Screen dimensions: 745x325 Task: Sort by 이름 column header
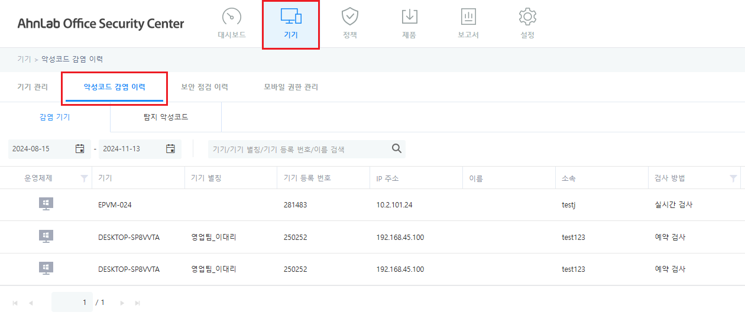pyautogui.click(x=476, y=178)
